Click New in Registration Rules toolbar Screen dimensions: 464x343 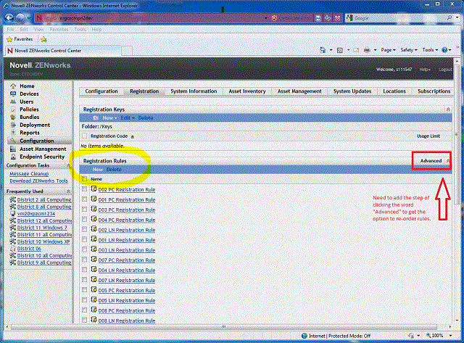click(98, 169)
